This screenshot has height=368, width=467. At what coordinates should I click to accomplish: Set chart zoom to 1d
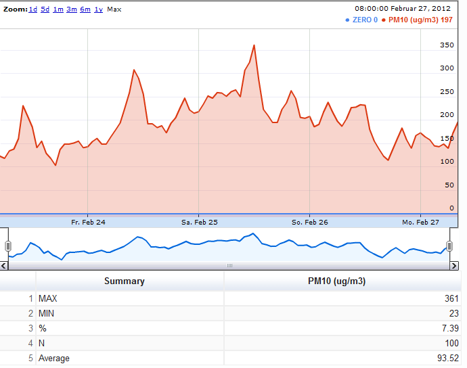tap(32, 9)
